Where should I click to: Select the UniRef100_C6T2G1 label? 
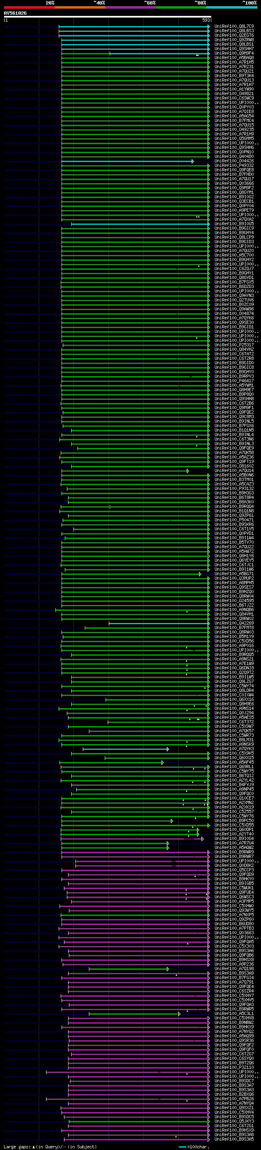pyautogui.click(x=234, y=1126)
